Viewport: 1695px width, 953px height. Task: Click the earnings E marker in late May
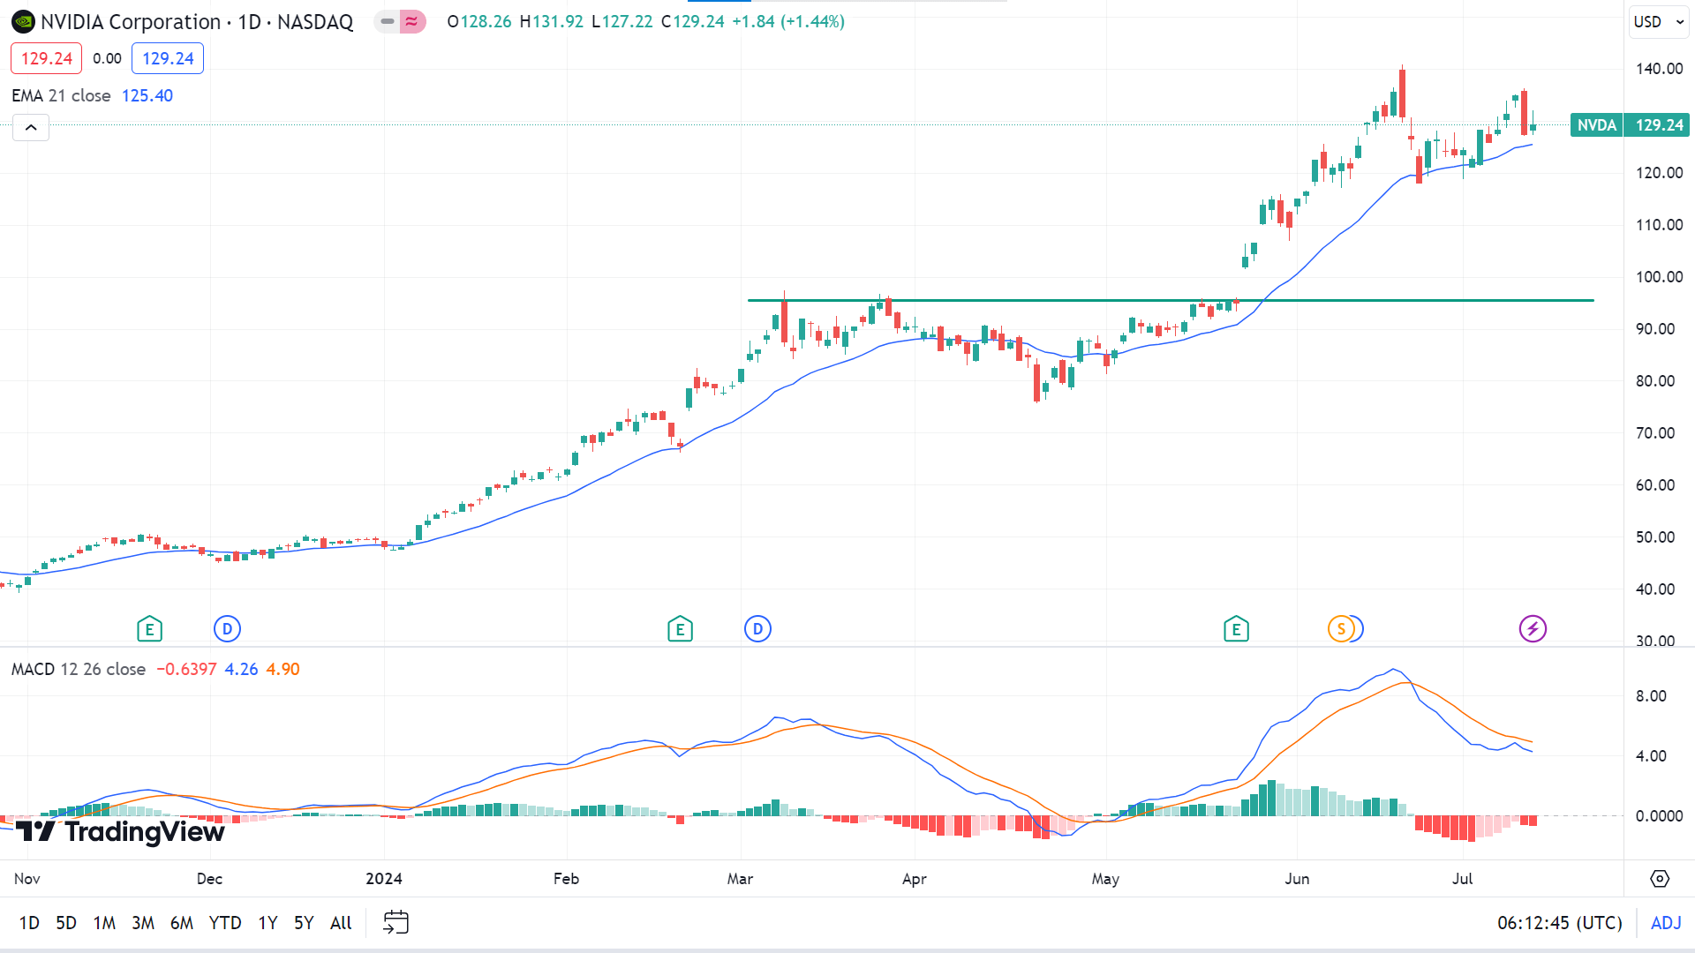click(x=1236, y=629)
